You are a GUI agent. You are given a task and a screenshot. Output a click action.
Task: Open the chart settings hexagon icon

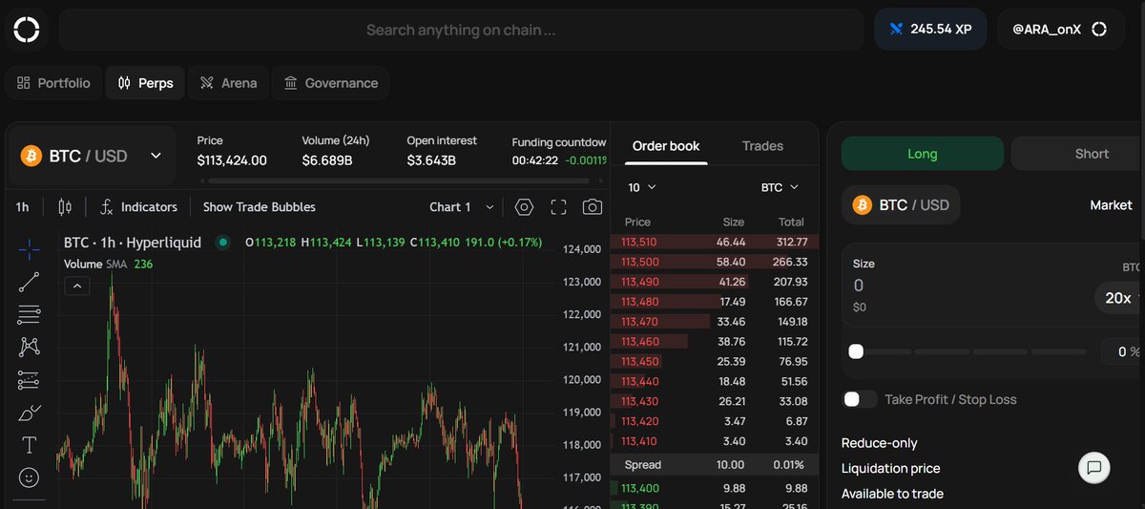click(524, 206)
